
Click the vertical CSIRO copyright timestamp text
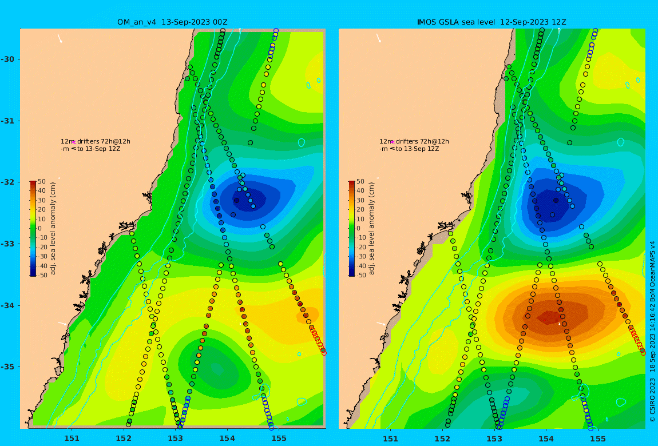(652, 331)
